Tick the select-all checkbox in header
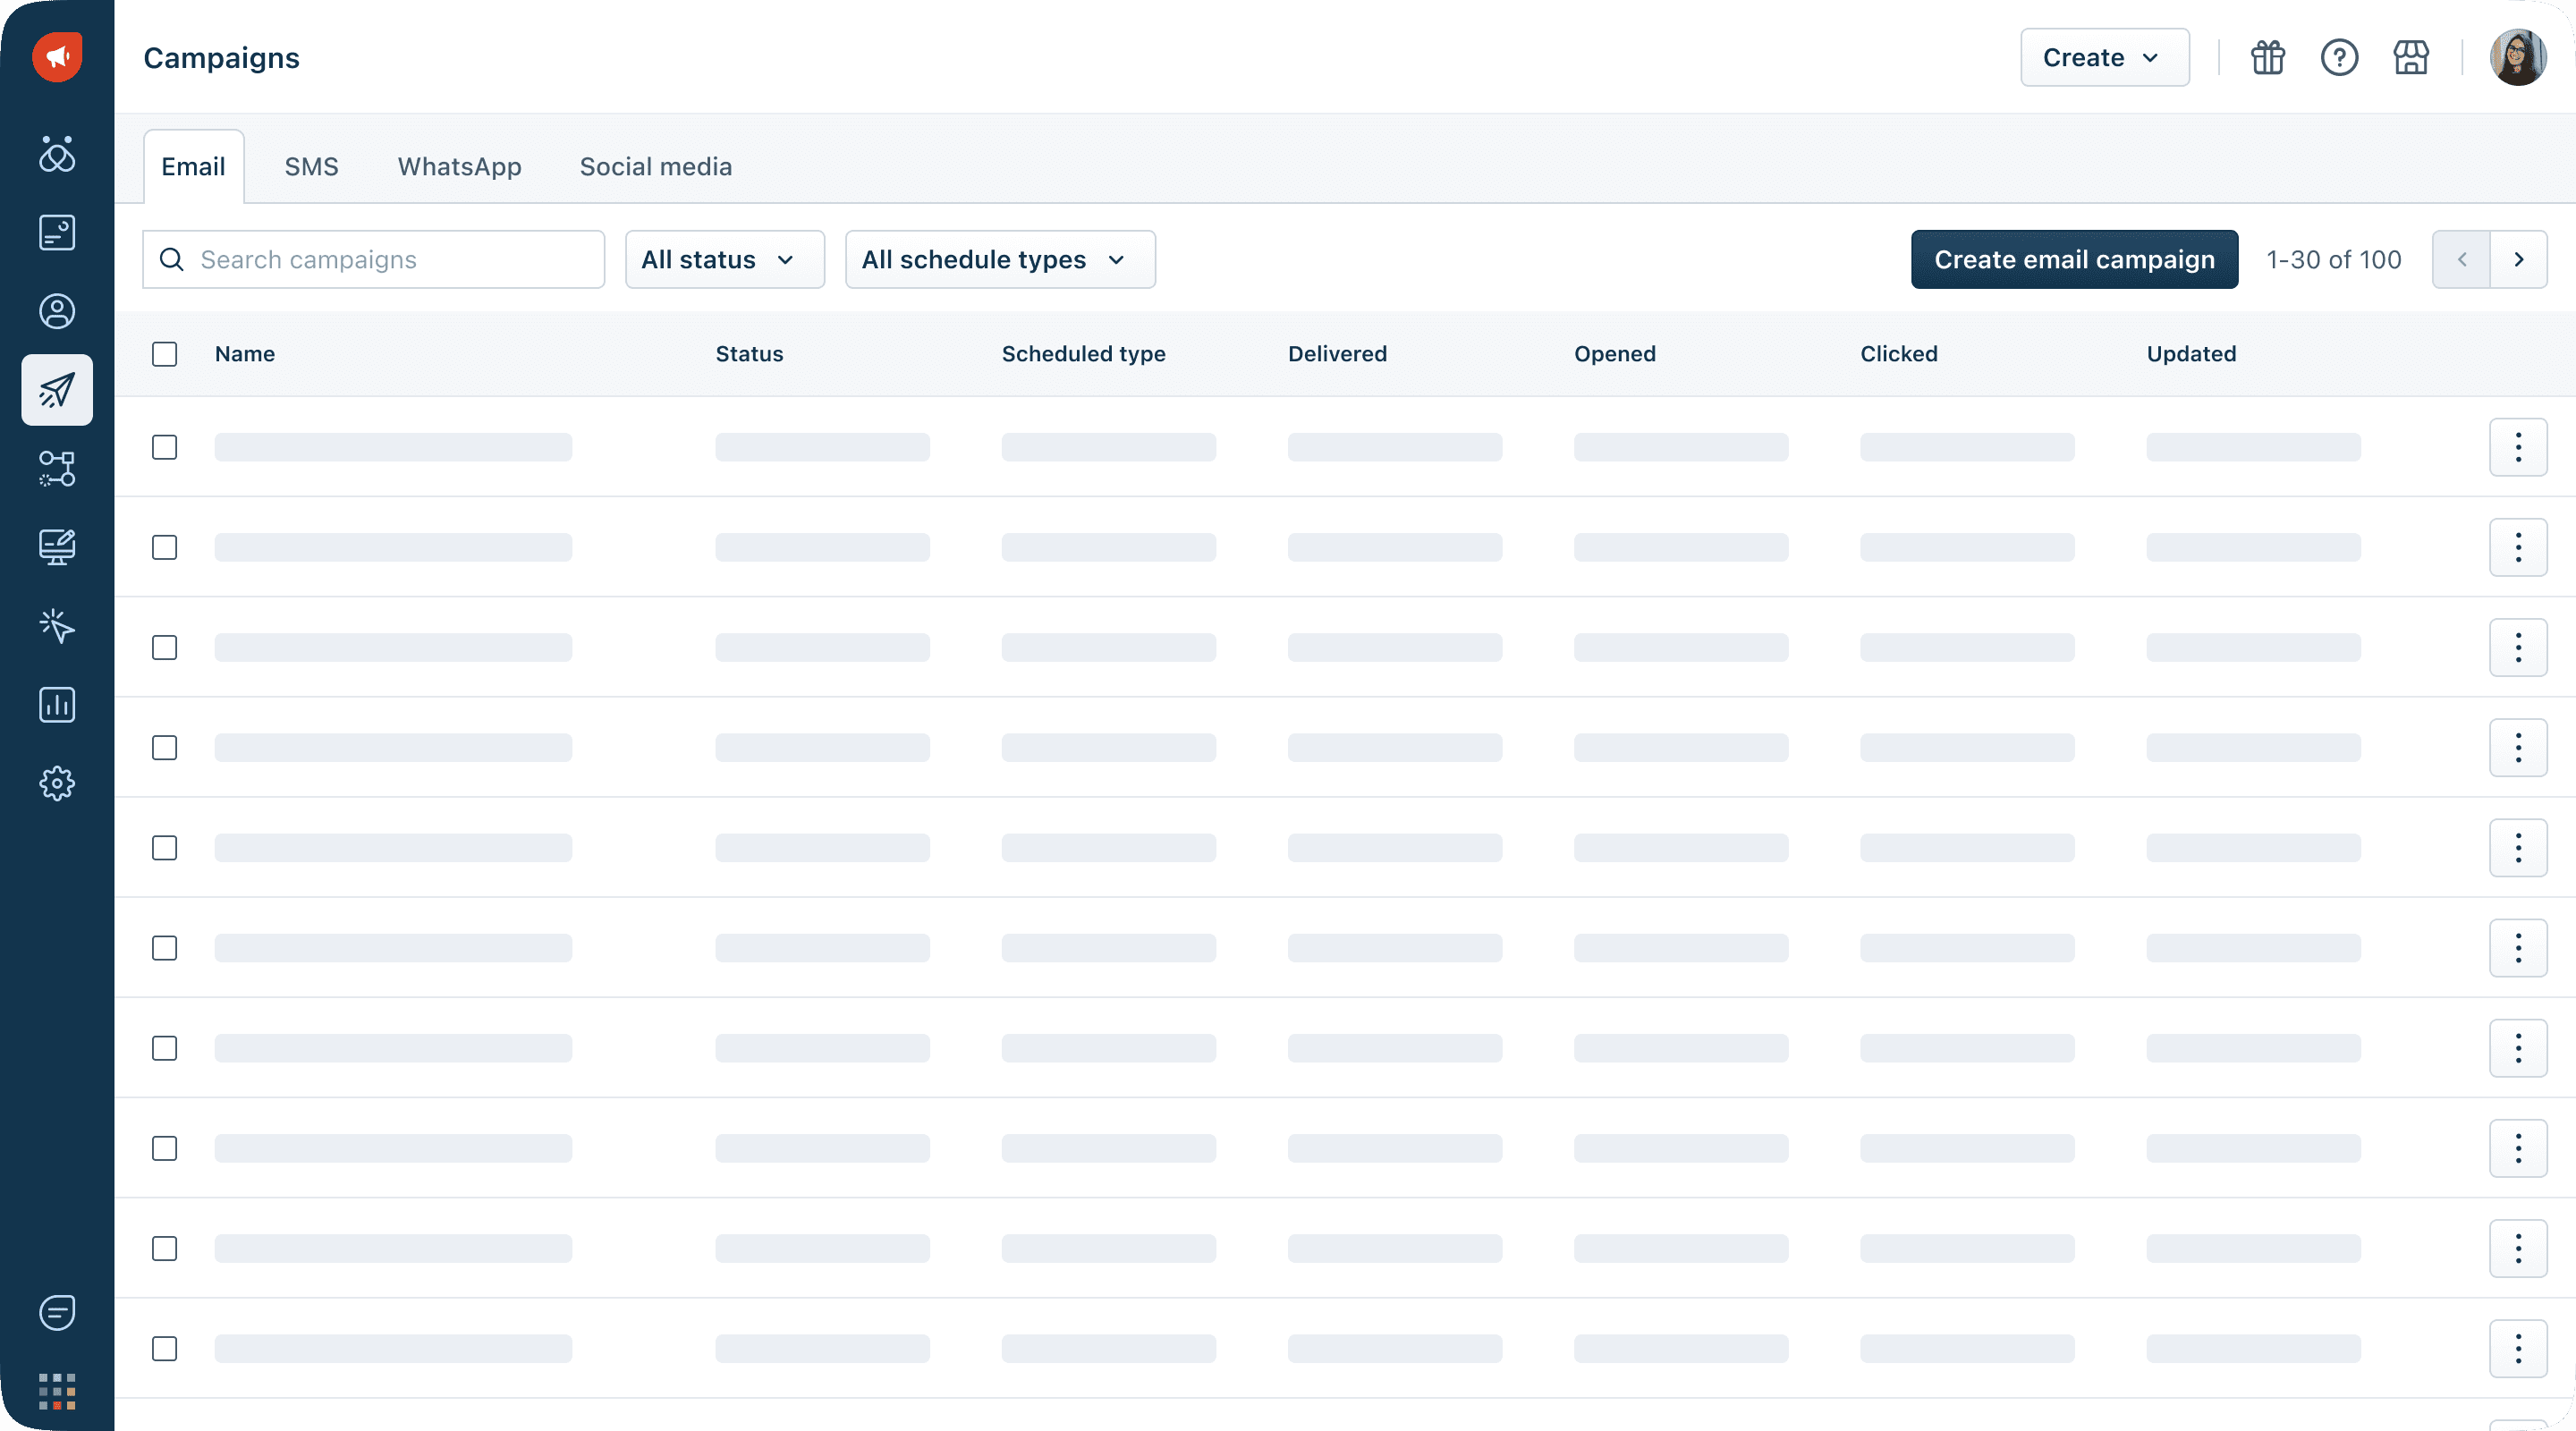The height and width of the screenshot is (1431, 2576). click(165, 354)
